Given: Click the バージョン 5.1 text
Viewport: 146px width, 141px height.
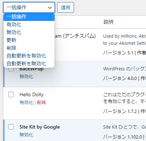Looking at the screenshot, I should click(118, 53).
